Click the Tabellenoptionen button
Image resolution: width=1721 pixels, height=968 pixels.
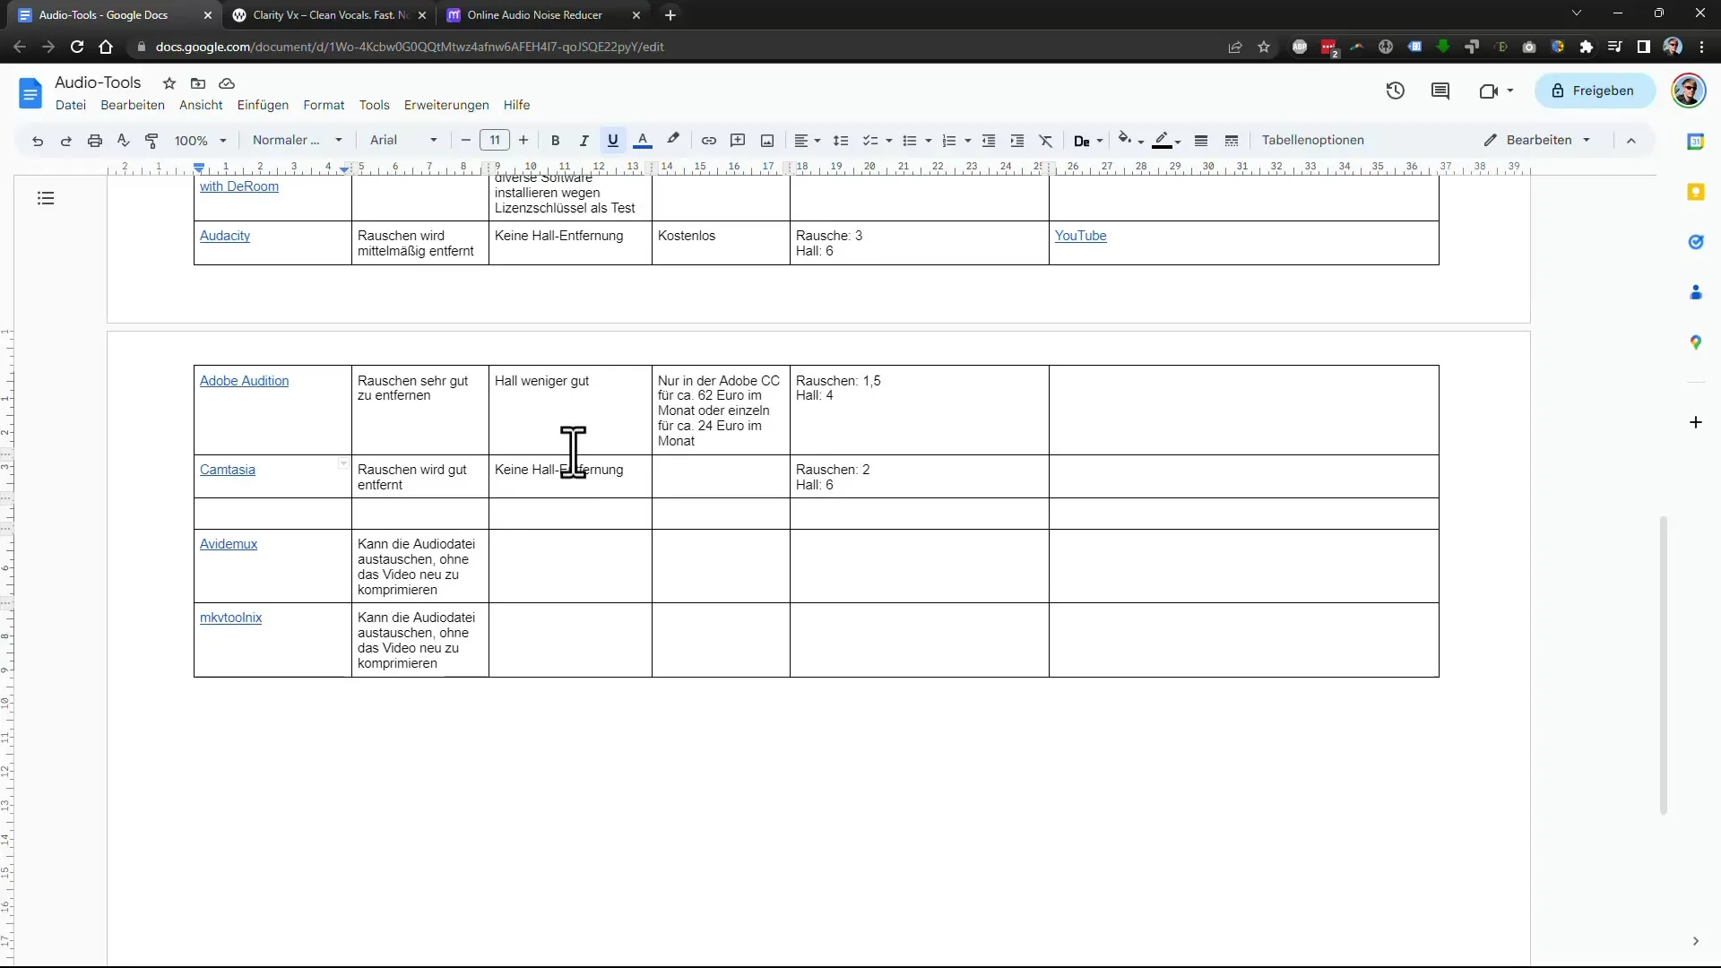[1316, 140]
